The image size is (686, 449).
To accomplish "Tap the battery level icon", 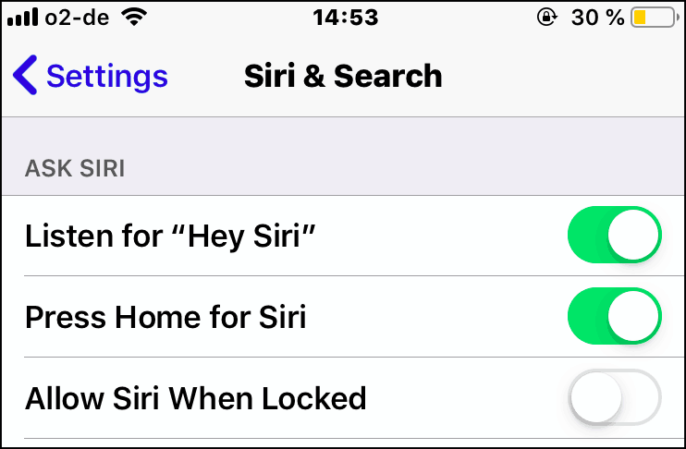I will point(655,18).
